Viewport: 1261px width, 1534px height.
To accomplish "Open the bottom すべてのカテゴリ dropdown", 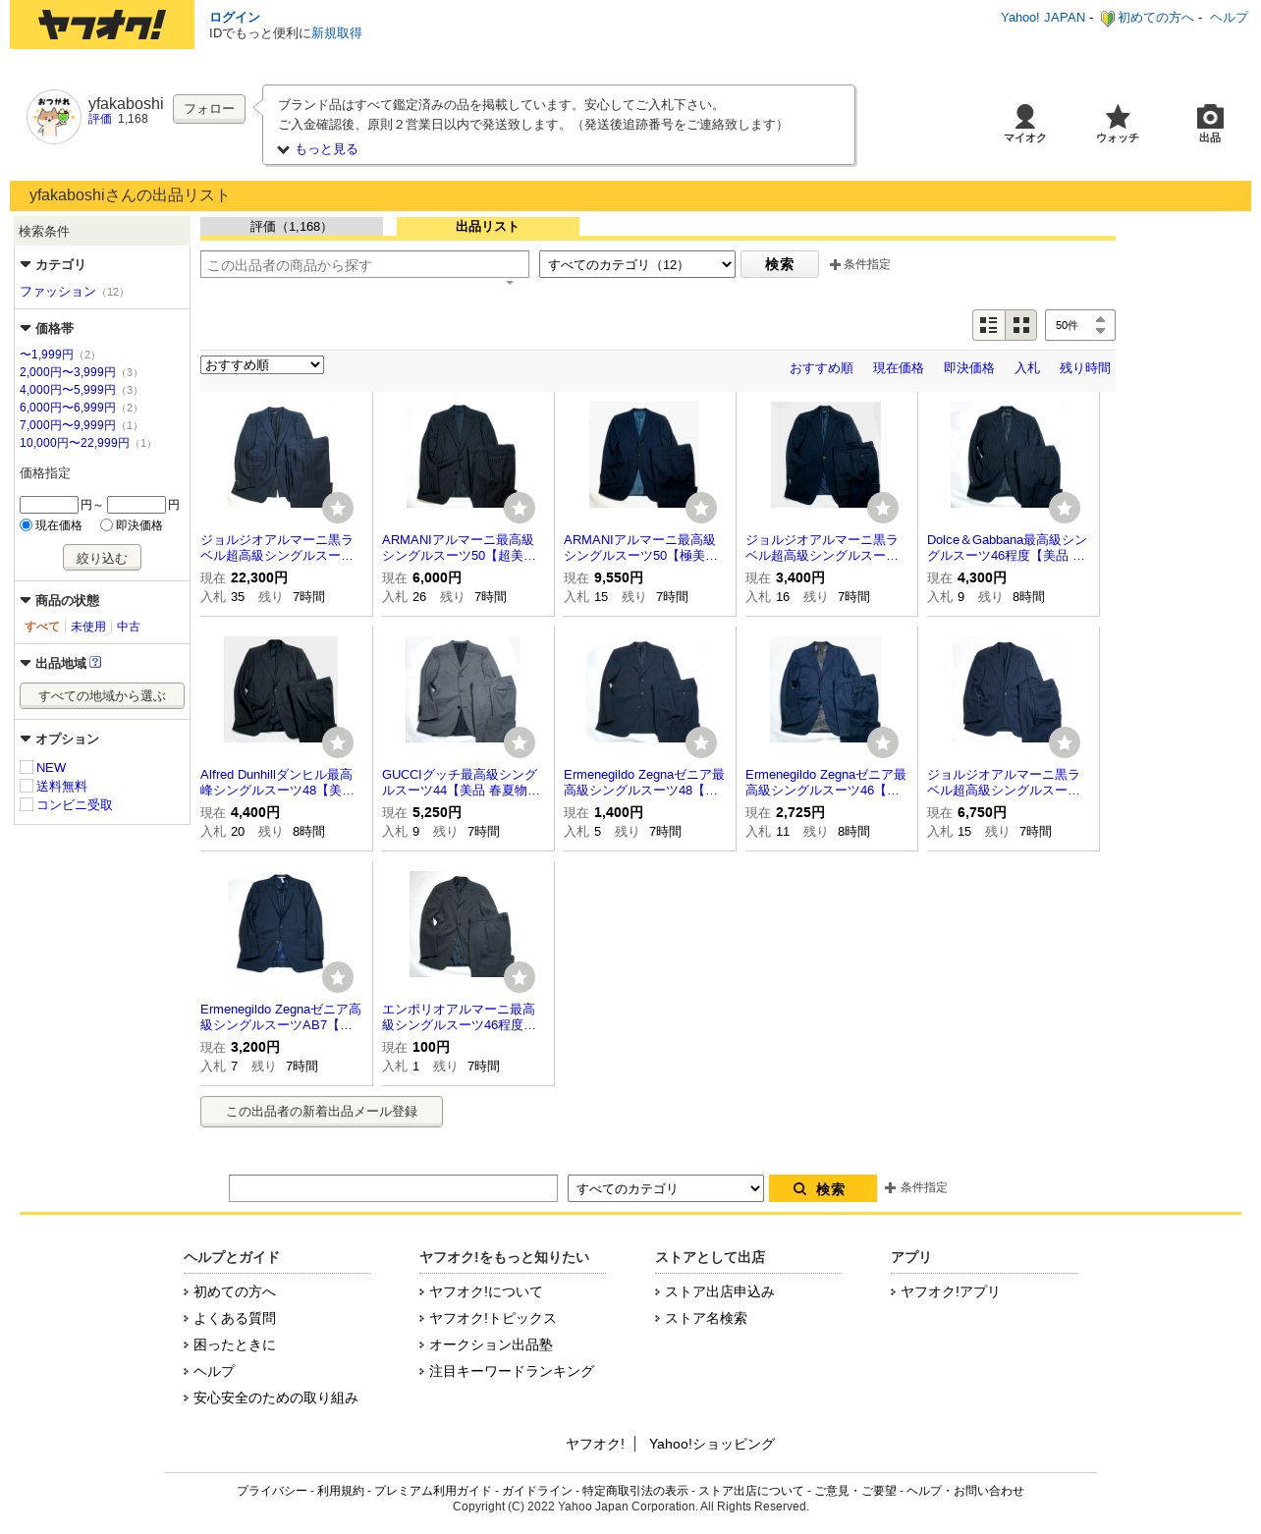I will (x=666, y=1188).
